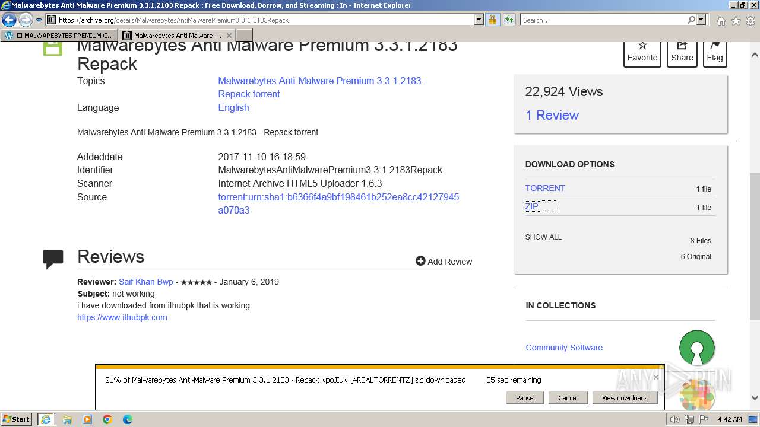Open the recent pages dropdown arrow

coord(39,20)
